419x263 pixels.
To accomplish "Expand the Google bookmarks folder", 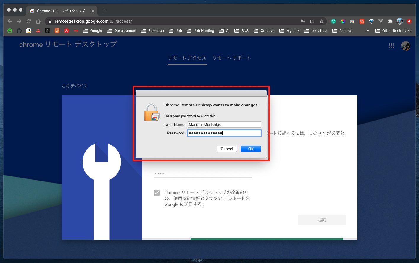I will tap(93, 30).
